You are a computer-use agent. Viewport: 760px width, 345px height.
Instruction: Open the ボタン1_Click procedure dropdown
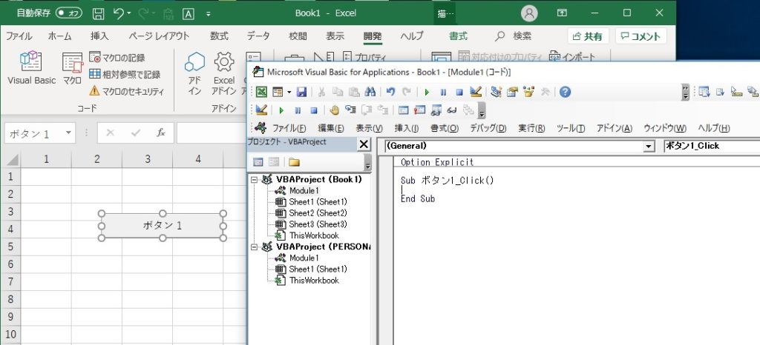(711, 146)
